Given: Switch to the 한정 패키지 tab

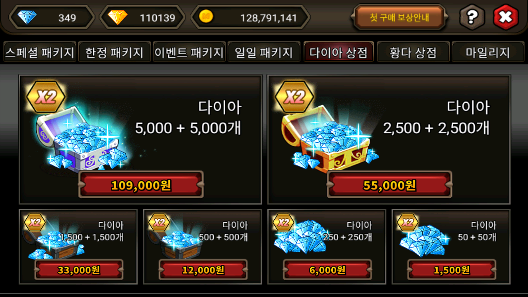Looking at the screenshot, I should [x=114, y=52].
